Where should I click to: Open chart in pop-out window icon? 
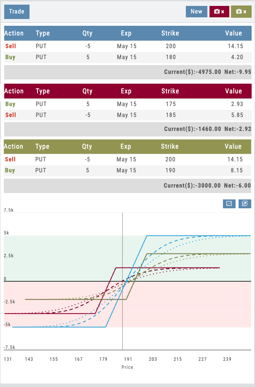244,204
